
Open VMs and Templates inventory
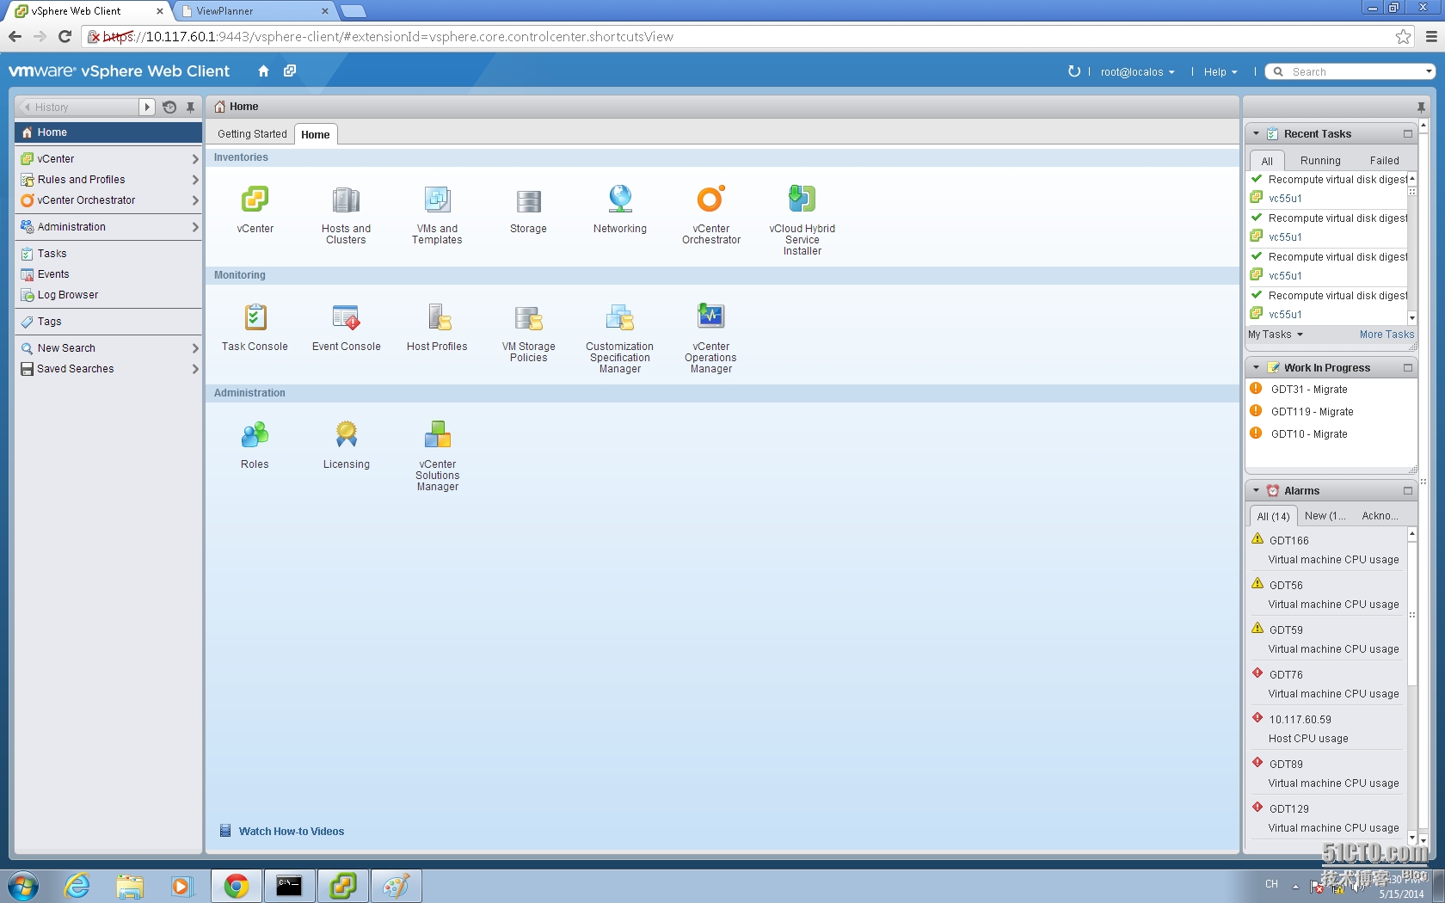pos(437,200)
